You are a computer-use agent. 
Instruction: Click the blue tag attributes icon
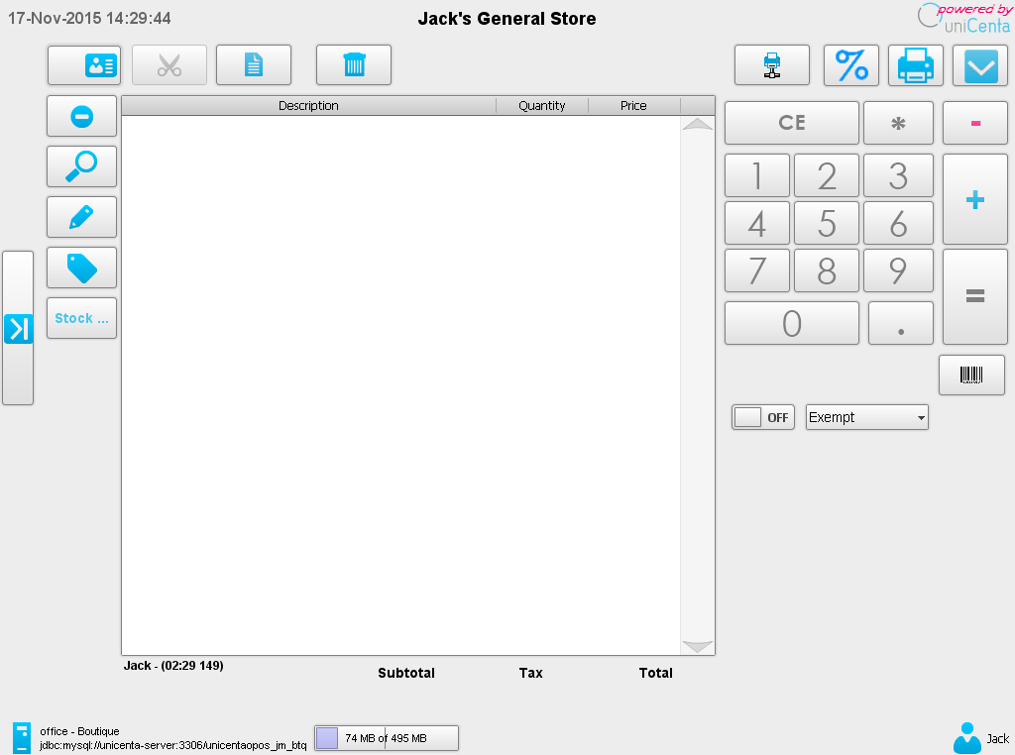(x=81, y=268)
